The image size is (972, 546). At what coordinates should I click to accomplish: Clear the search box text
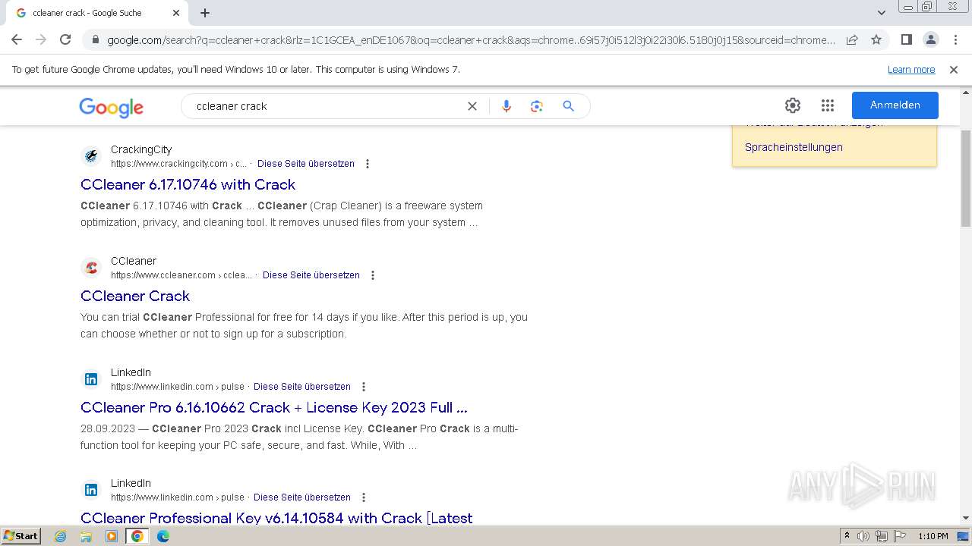point(472,106)
